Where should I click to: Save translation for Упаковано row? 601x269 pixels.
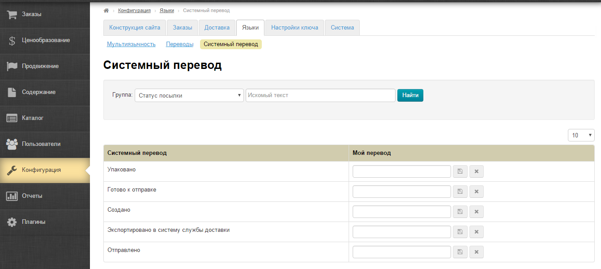460,171
